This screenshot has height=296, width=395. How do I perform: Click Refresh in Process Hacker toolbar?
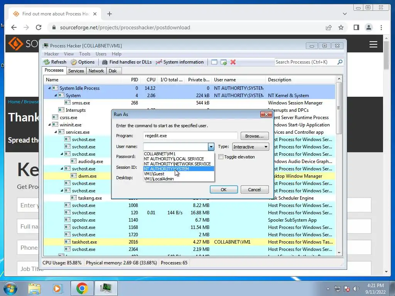[55, 62]
